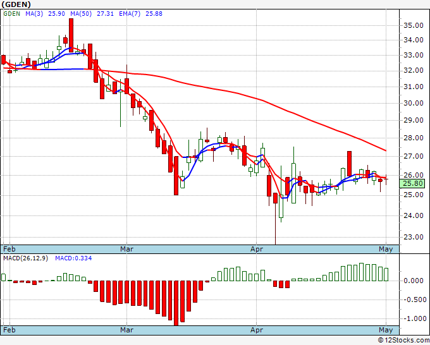
Task: Click the 28.00 price axis label
Action: click(414, 138)
